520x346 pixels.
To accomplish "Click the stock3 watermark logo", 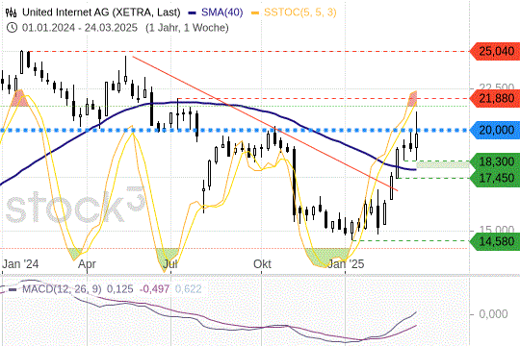I will [x=76, y=206].
